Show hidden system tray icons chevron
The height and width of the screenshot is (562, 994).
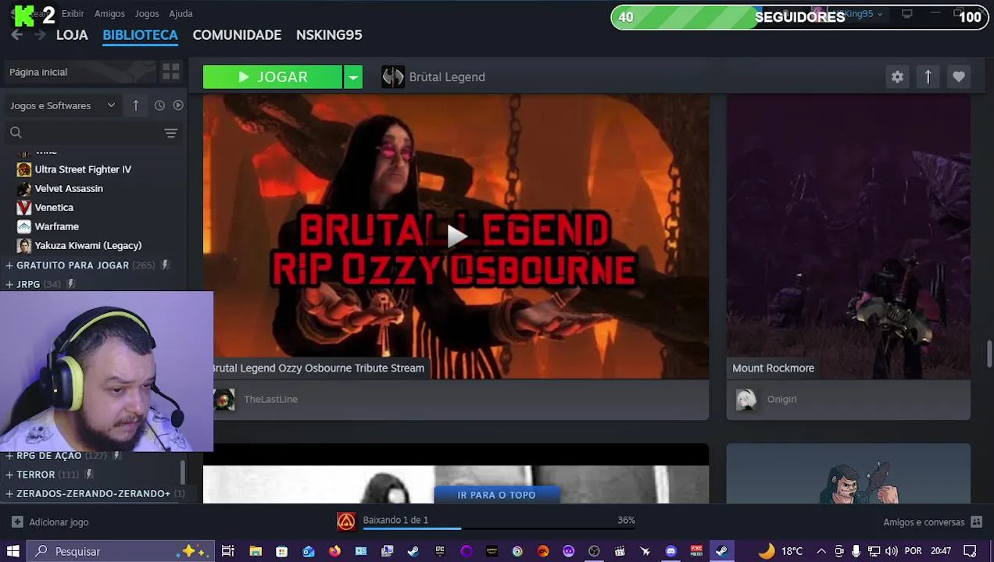821,551
